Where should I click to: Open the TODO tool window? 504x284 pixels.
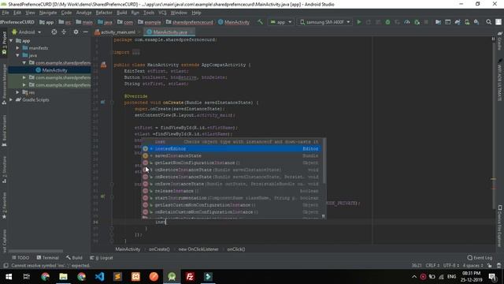pos(20,258)
